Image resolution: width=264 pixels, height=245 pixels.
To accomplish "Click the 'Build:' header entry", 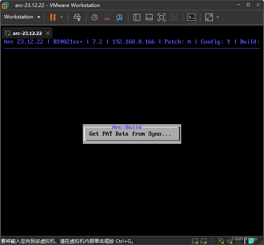I will coord(250,42).
